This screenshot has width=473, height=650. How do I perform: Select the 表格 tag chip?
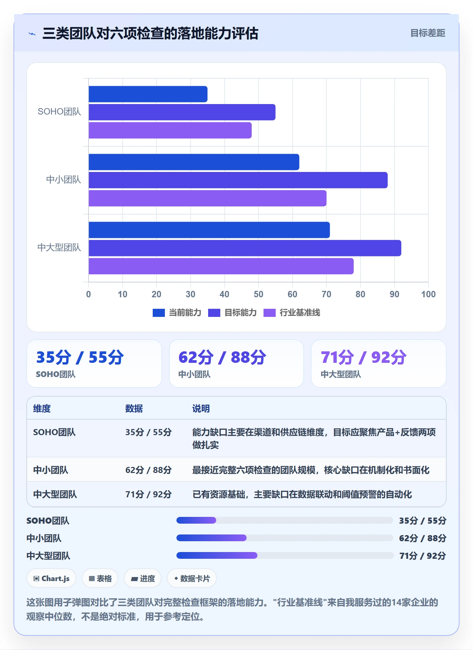point(100,578)
